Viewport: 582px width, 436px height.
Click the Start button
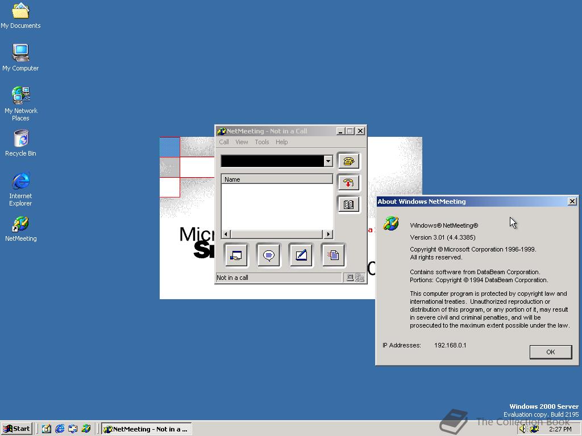pos(16,429)
